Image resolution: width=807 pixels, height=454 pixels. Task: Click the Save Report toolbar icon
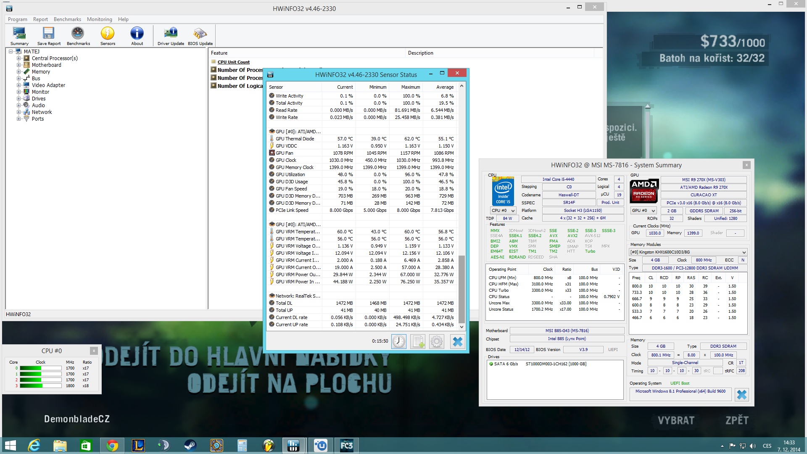pos(49,36)
